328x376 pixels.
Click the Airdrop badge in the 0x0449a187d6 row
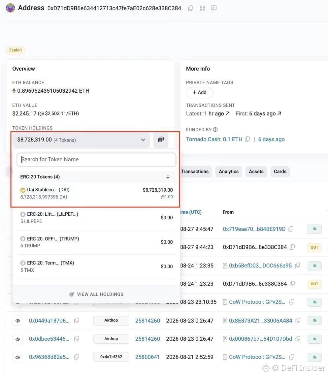pyautogui.click(x=111, y=320)
